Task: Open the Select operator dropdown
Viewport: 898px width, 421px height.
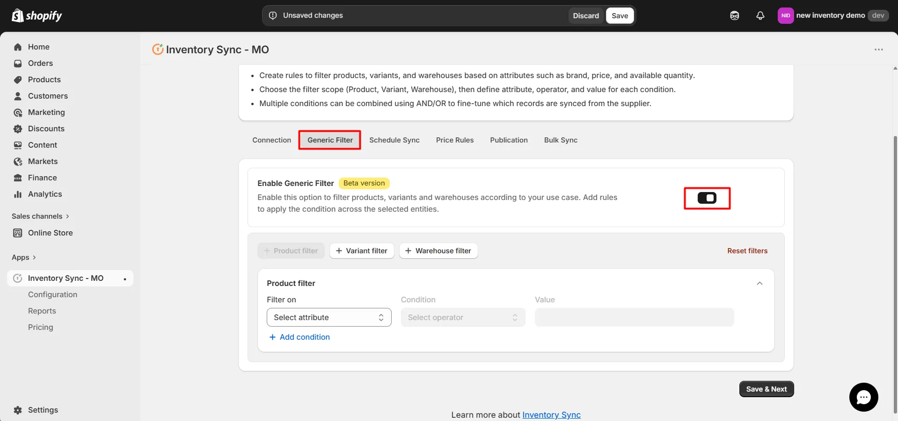Action: 462,317
